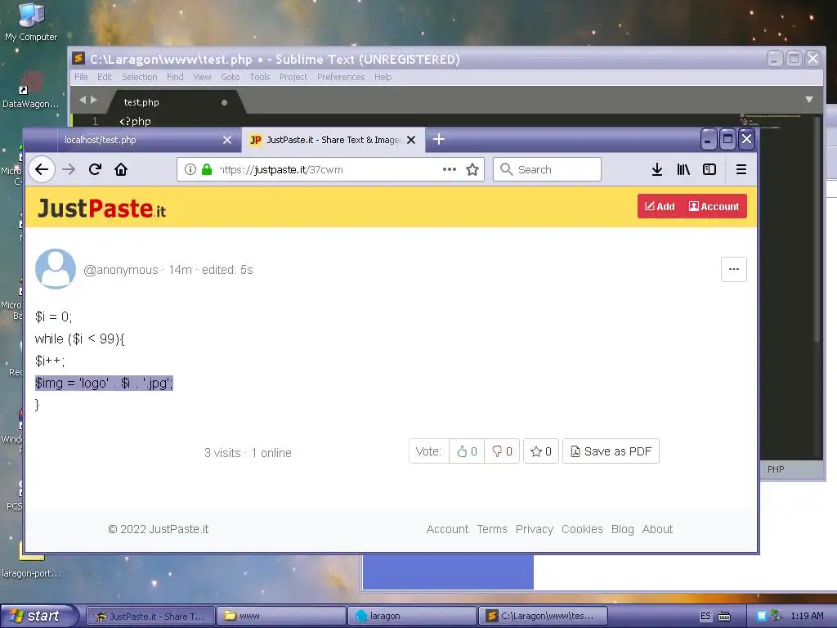Open Sublime Text View menu
This screenshot has width=837, height=628.
(x=202, y=77)
